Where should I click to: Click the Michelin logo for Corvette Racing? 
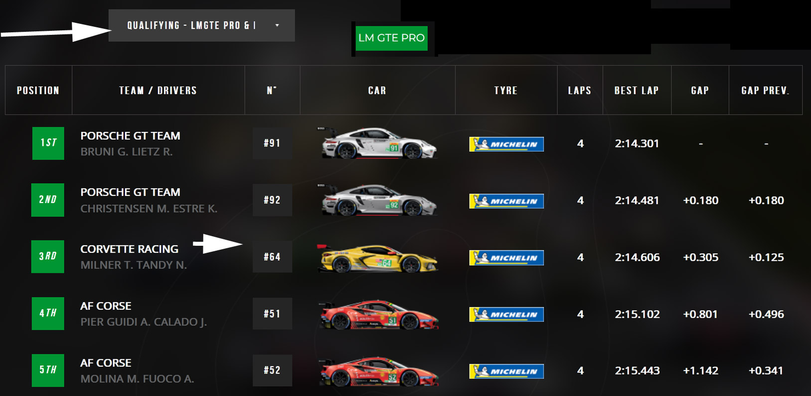tap(506, 258)
